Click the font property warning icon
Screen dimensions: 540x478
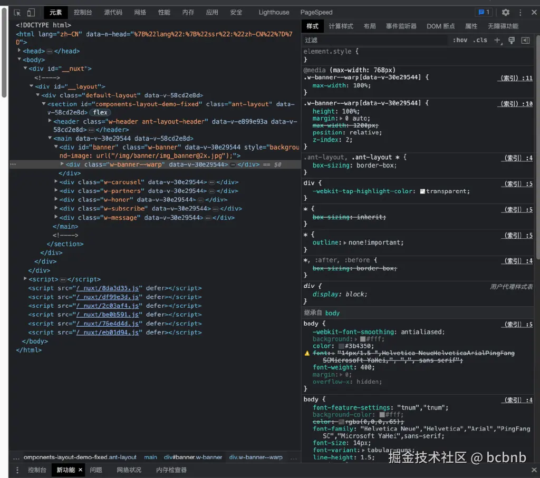coord(307,354)
